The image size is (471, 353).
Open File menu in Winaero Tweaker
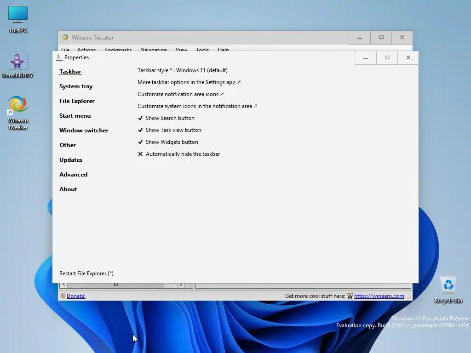[x=65, y=49]
